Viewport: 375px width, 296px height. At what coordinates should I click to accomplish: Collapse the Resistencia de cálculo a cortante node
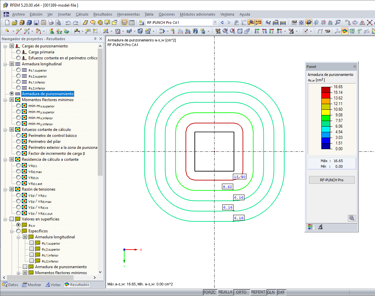tap(5, 160)
